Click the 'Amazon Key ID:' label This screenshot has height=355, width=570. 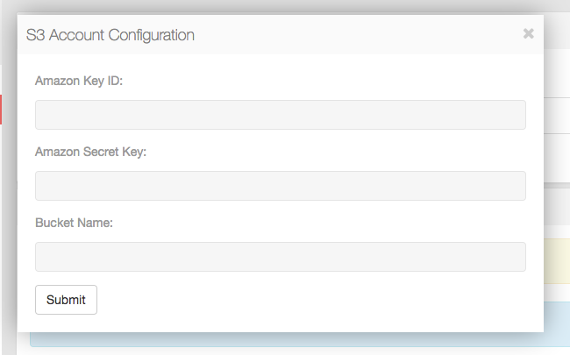(79, 81)
